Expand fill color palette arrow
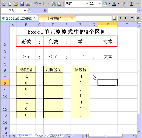 point(109,4)
